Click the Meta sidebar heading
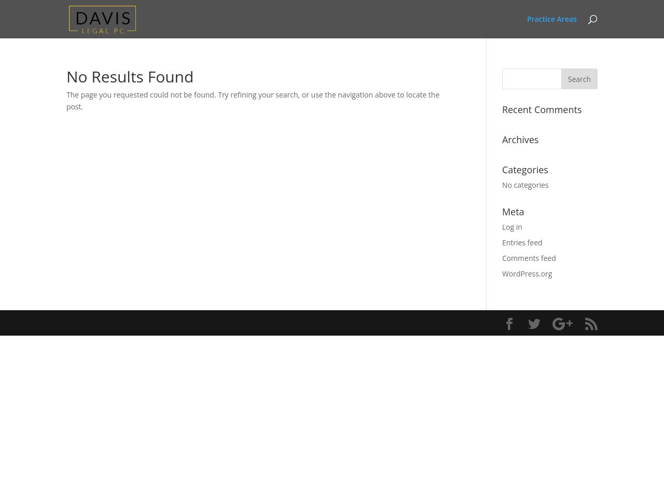Image resolution: width=664 pixels, height=498 pixels. [513, 212]
